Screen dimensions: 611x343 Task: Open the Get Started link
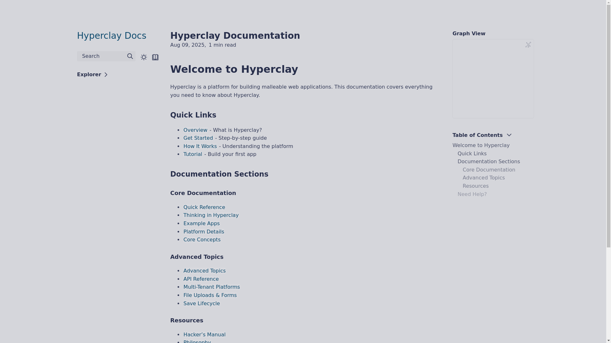[x=198, y=138]
